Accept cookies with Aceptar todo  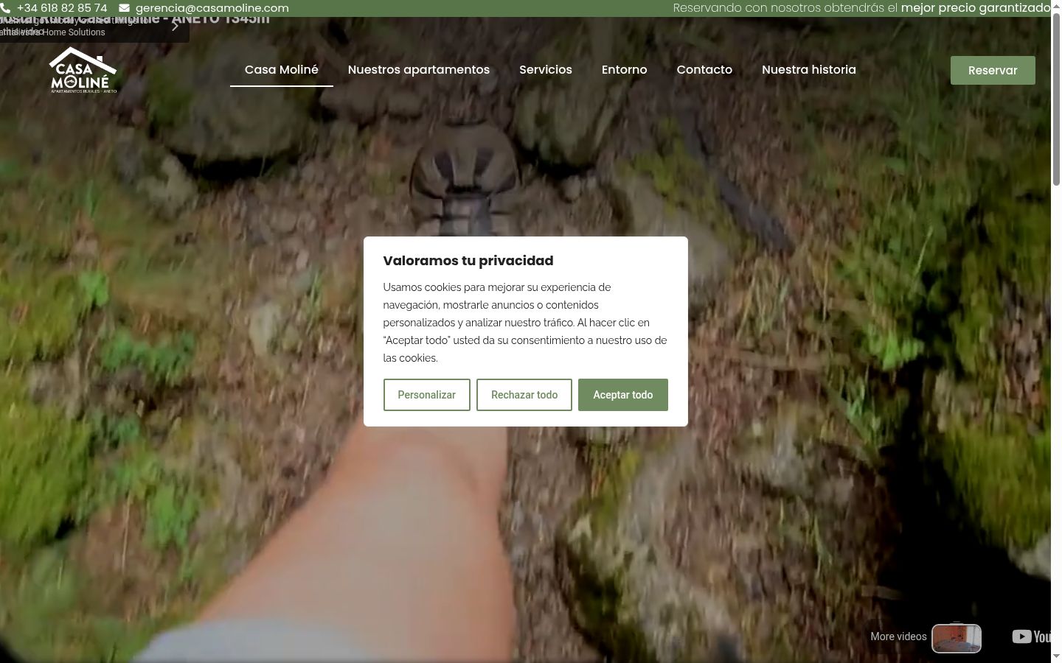click(623, 395)
